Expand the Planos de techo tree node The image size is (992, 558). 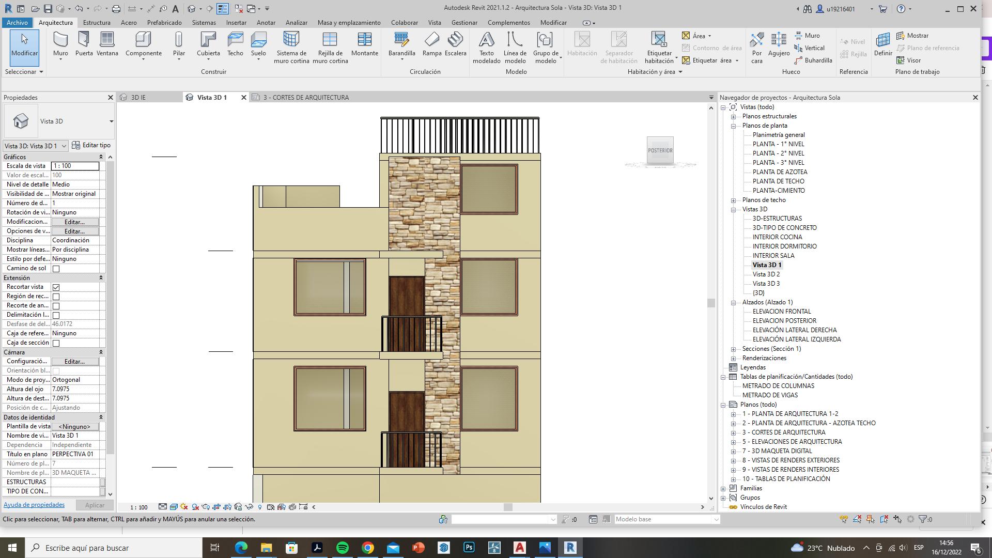tap(733, 200)
